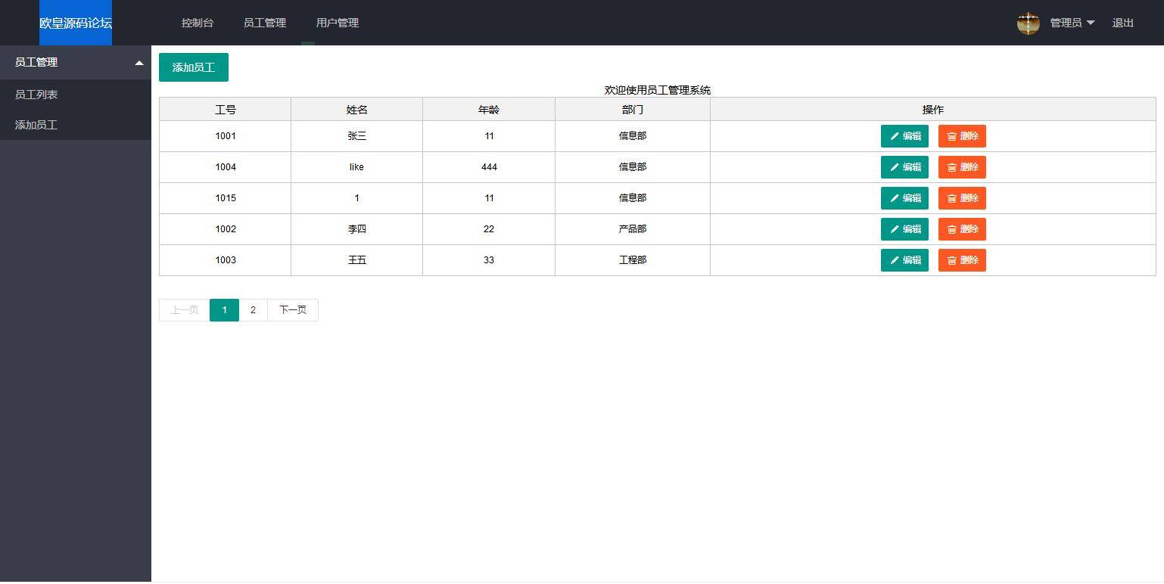This screenshot has height=584, width=1164.
Task: Click the edit pencil icon for employee 1015
Action: tap(895, 198)
